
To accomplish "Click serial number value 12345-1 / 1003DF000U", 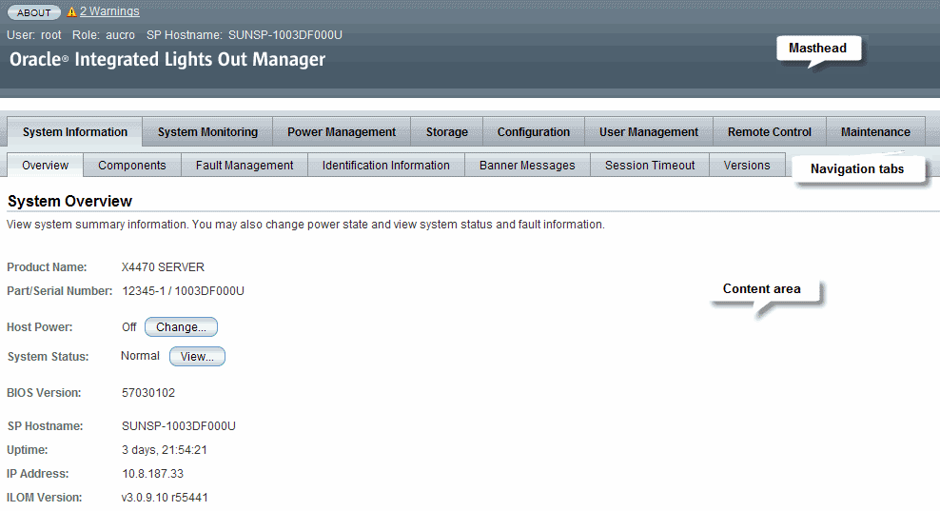I will coord(183,291).
